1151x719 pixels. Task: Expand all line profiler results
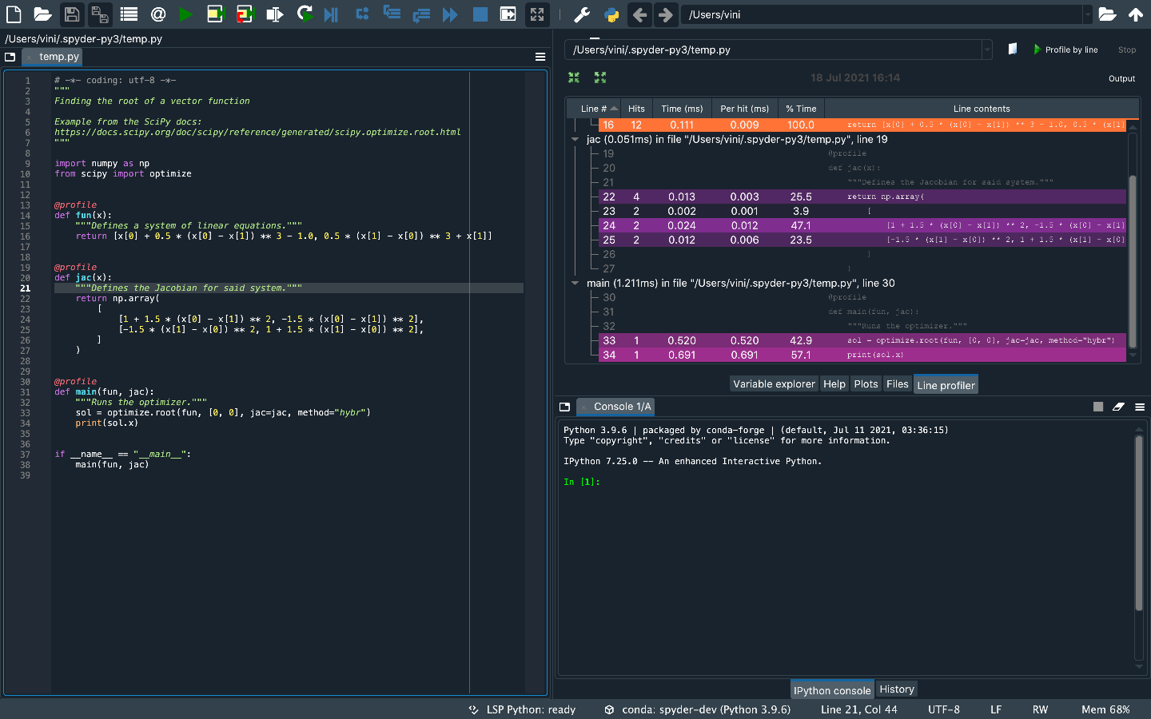599,77
